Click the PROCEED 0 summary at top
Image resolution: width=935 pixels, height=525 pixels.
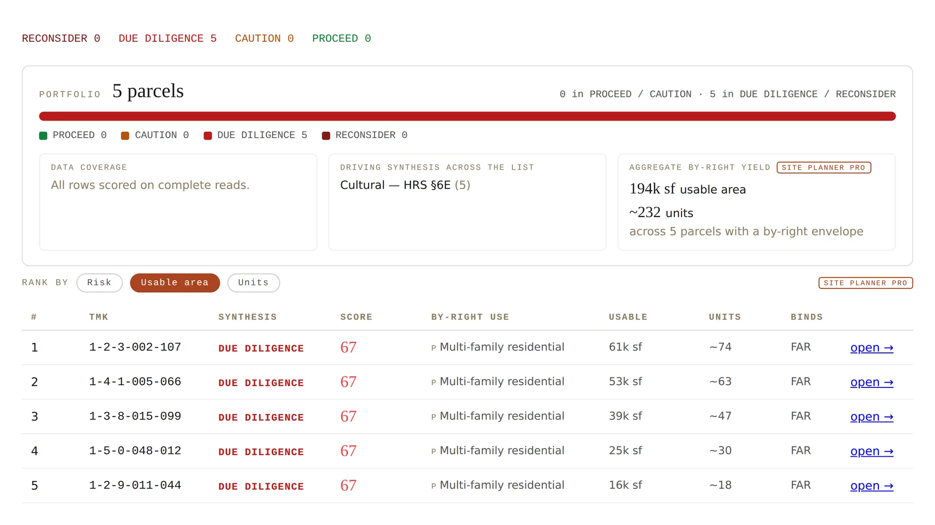coord(342,38)
